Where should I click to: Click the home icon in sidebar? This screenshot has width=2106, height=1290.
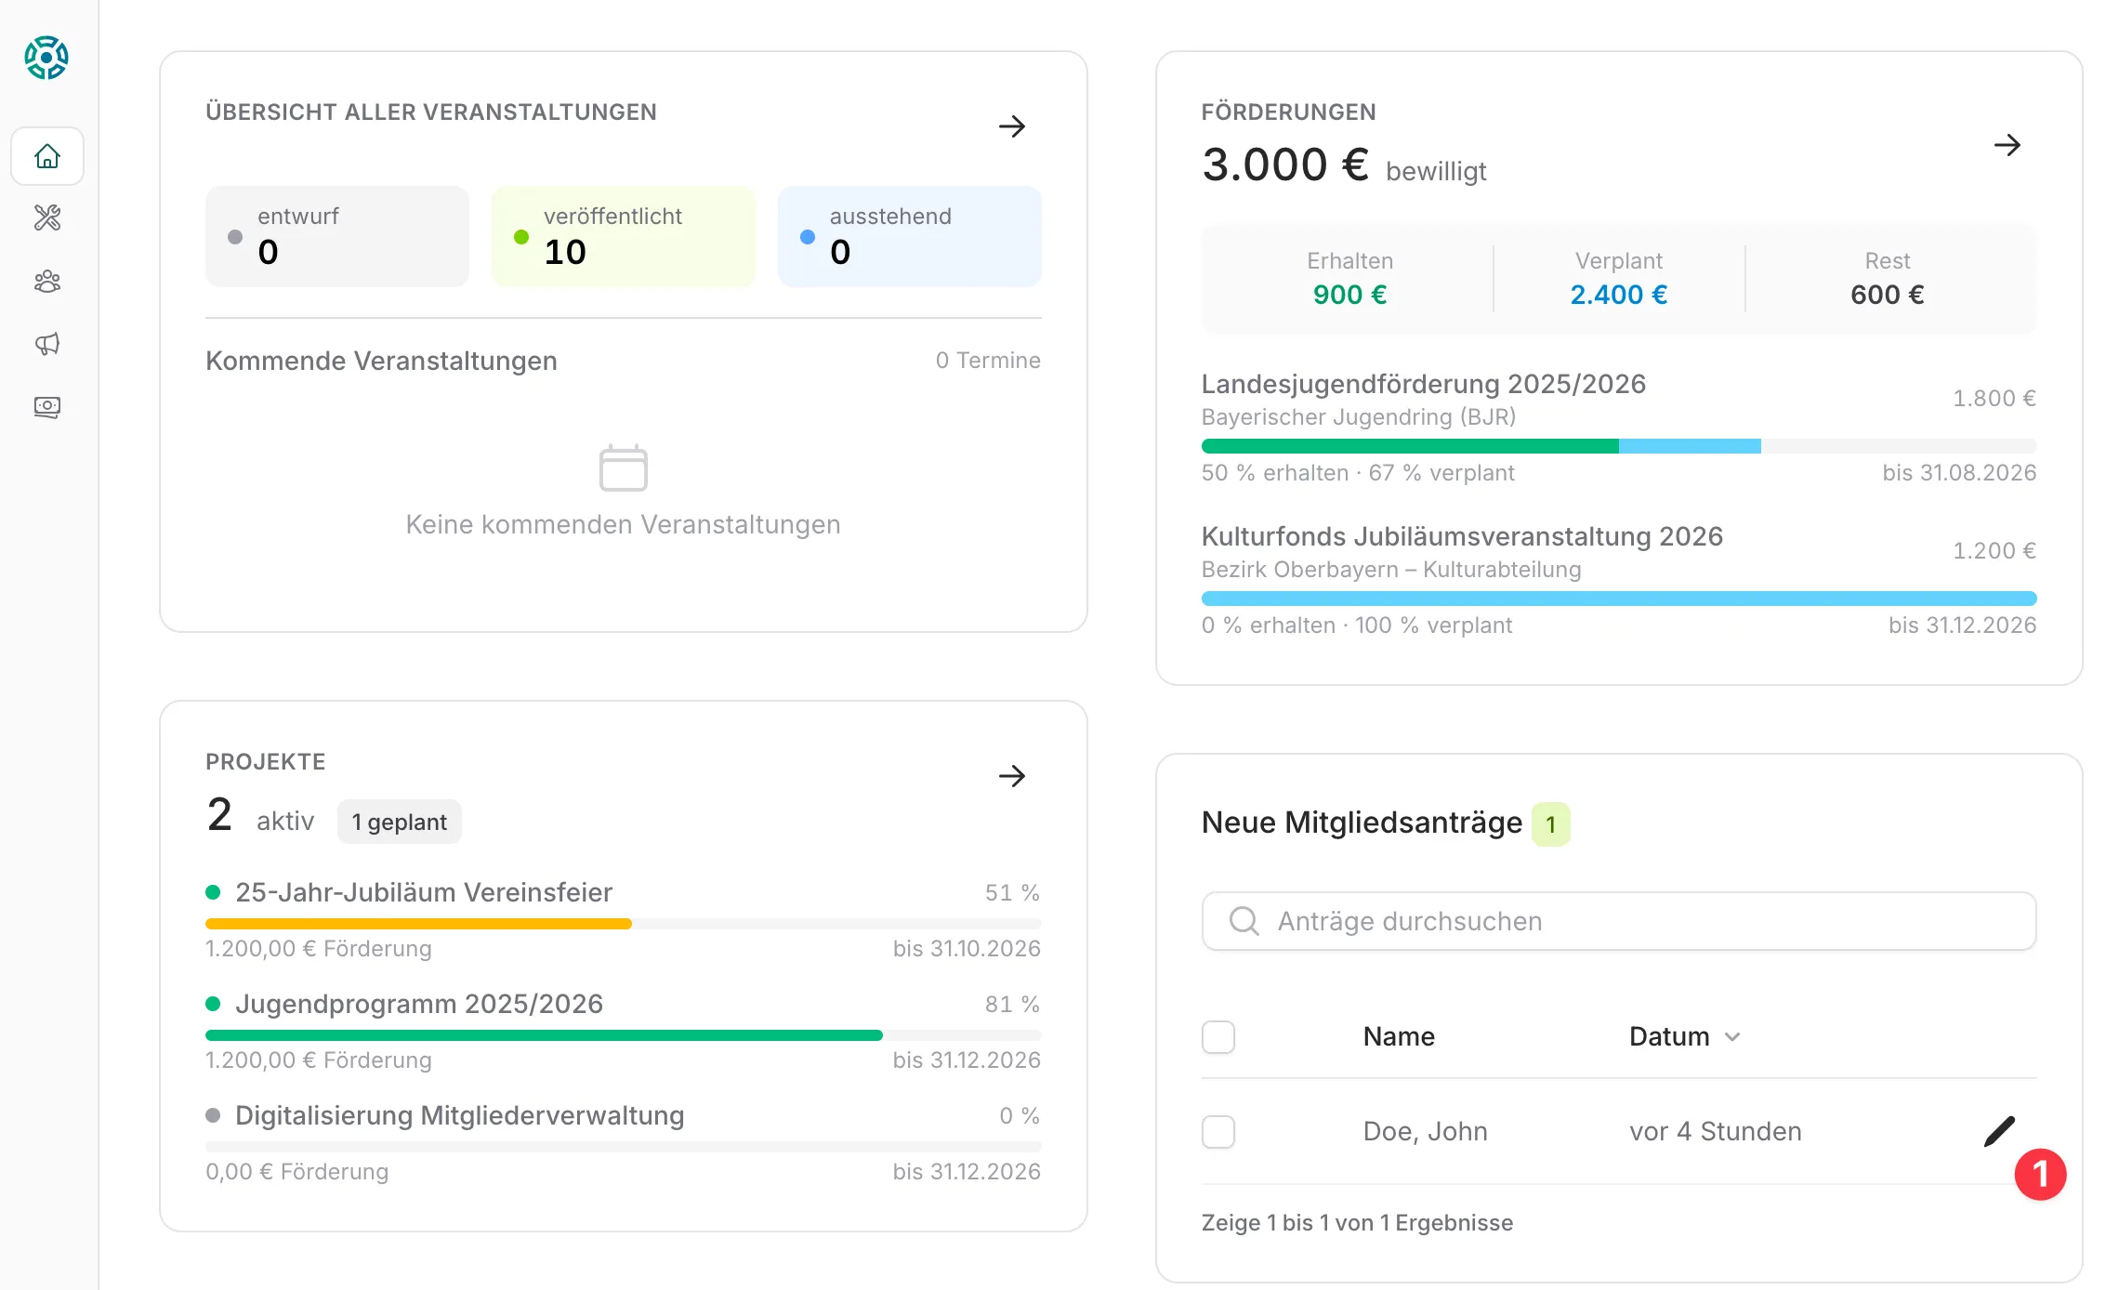(47, 156)
